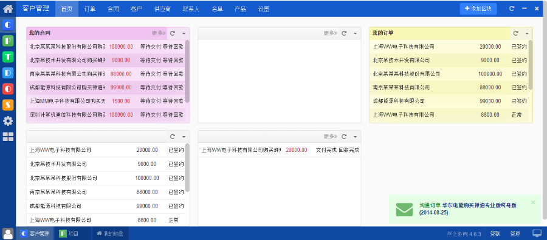Click the 签到 button in the bottom bar

[495, 233]
